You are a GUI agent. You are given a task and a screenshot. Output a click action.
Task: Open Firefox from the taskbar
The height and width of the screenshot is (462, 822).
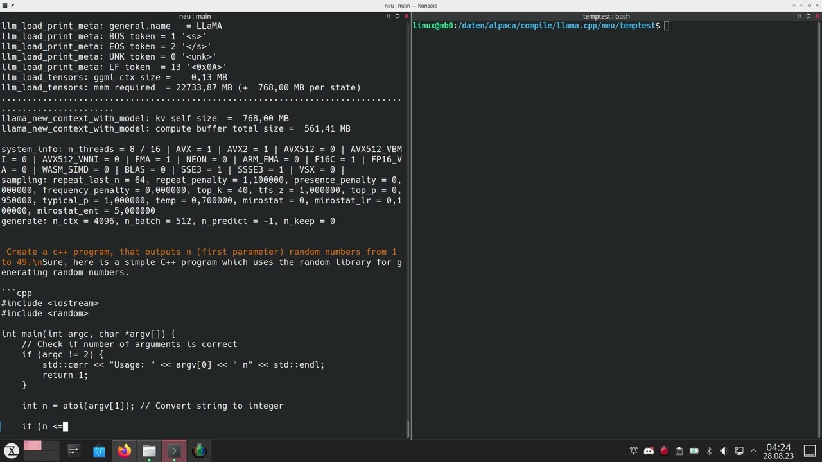click(124, 450)
